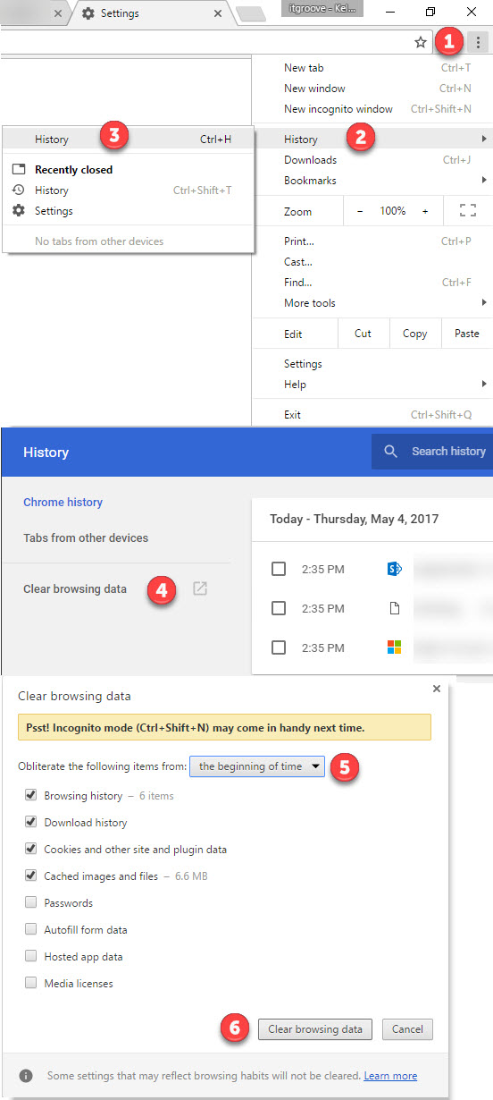Click the info icon in dialog footer
The width and height of the screenshot is (493, 1100).
pos(27,1075)
